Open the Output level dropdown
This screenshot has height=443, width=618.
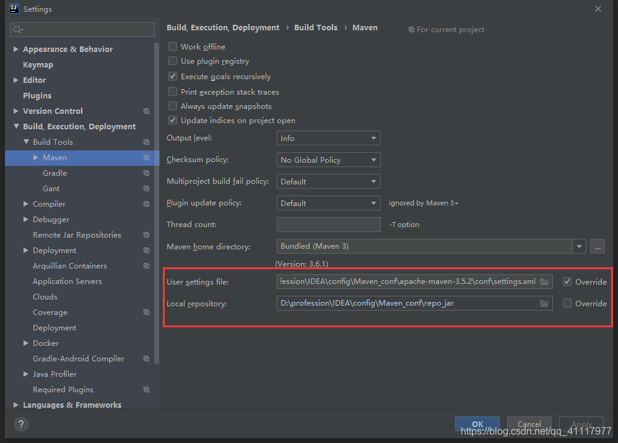pyautogui.click(x=329, y=138)
